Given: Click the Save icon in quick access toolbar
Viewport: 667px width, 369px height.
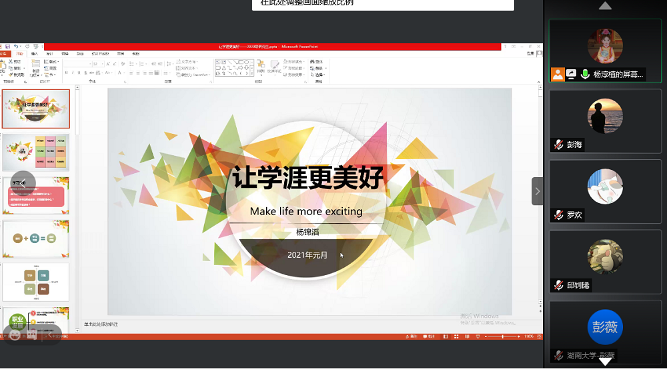Looking at the screenshot, I should (7, 47).
